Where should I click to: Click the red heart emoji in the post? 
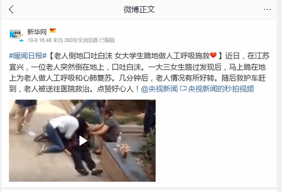[213, 55]
